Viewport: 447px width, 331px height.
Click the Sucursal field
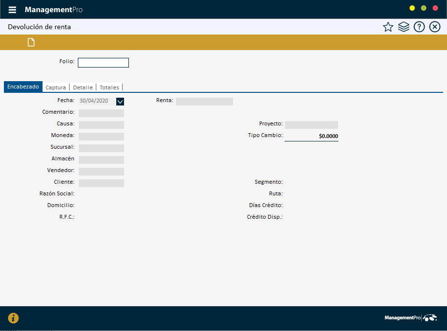tap(101, 148)
